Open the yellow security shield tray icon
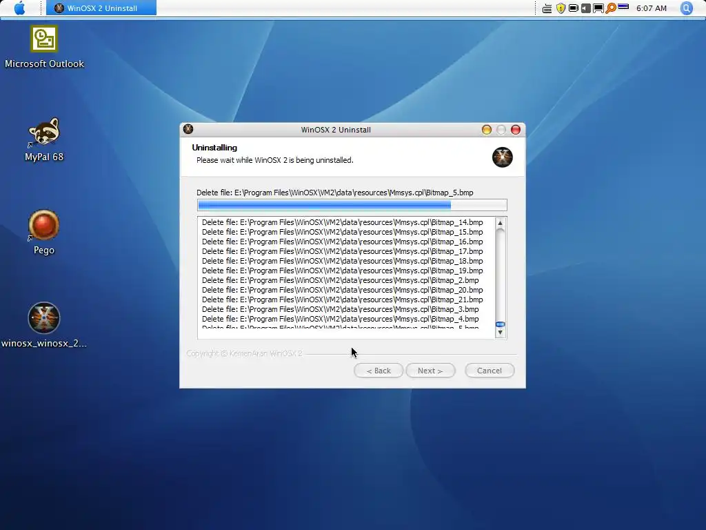This screenshot has height=530, width=706. 561,8
